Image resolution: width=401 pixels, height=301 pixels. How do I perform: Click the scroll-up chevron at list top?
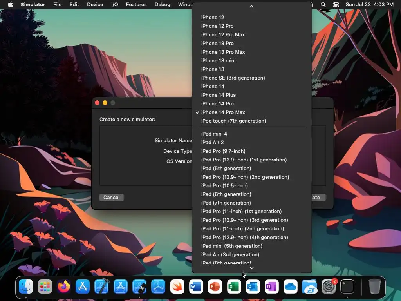(x=252, y=6)
